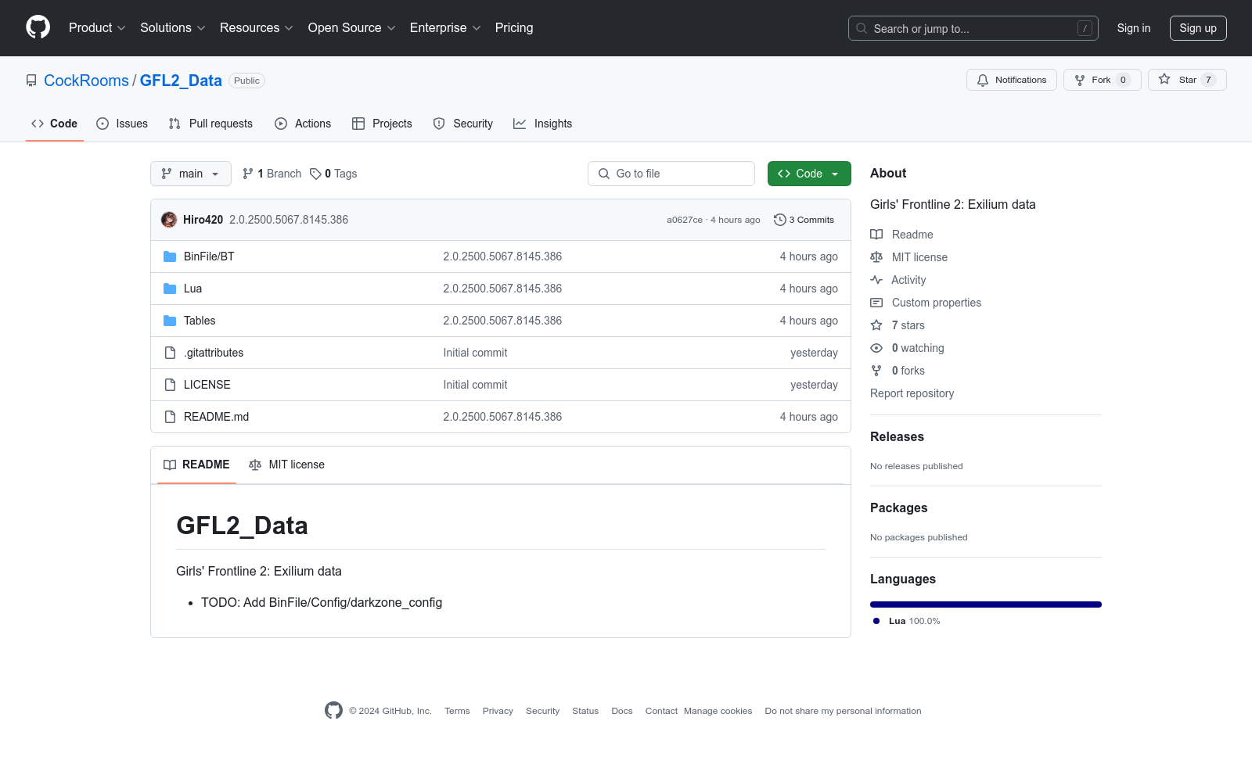Click the tag icon beside 0 Tags
Image resolution: width=1252 pixels, height=782 pixels.
point(315,174)
